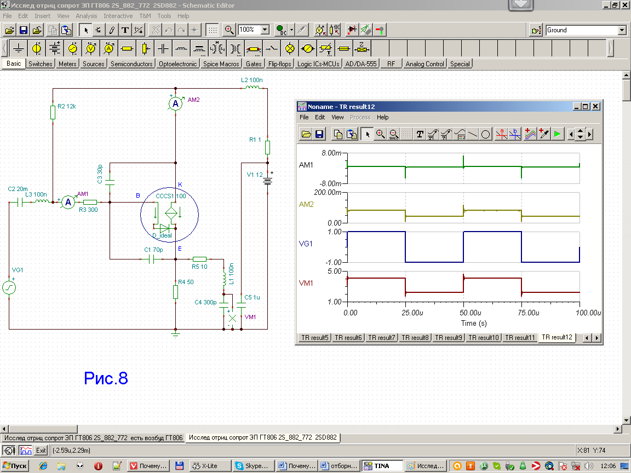Select the ammeter component icon

point(108,49)
